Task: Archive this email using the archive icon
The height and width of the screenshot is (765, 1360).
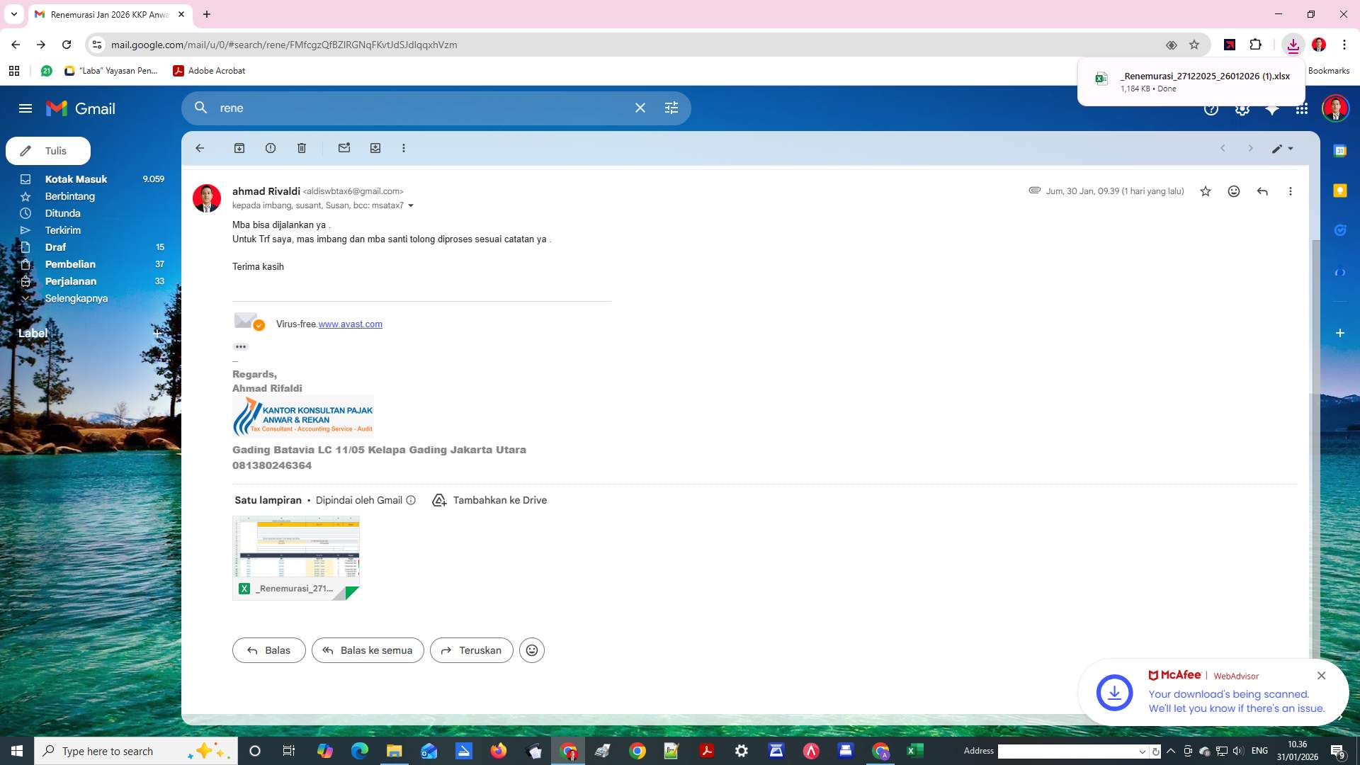Action: (239, 148)
